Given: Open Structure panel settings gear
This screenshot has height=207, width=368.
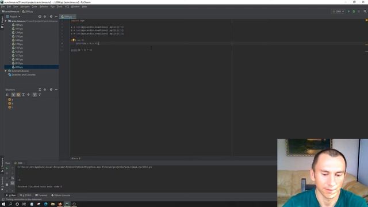Looking at the screenshot, I should 51,90.
